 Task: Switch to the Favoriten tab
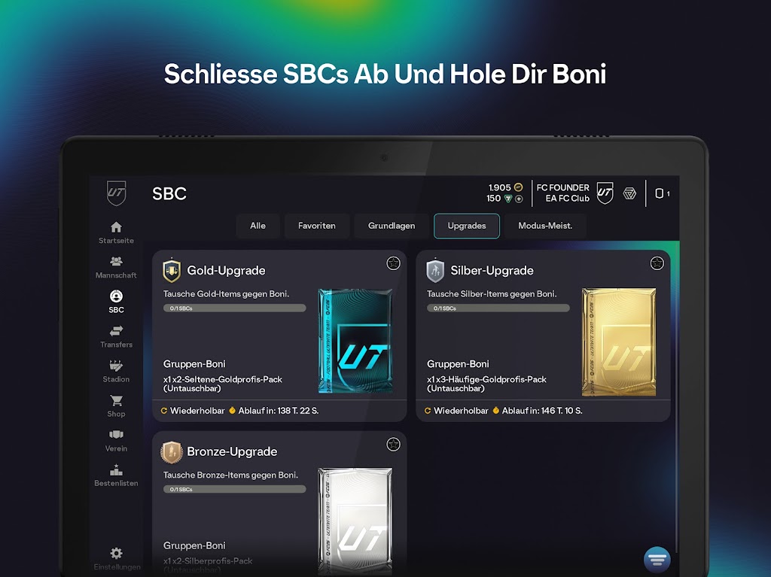[317, 226]
